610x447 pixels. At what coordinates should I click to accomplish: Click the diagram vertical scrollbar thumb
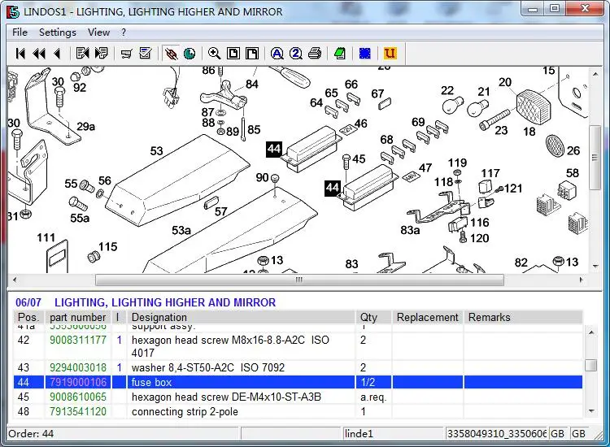[x=595, y=158]
